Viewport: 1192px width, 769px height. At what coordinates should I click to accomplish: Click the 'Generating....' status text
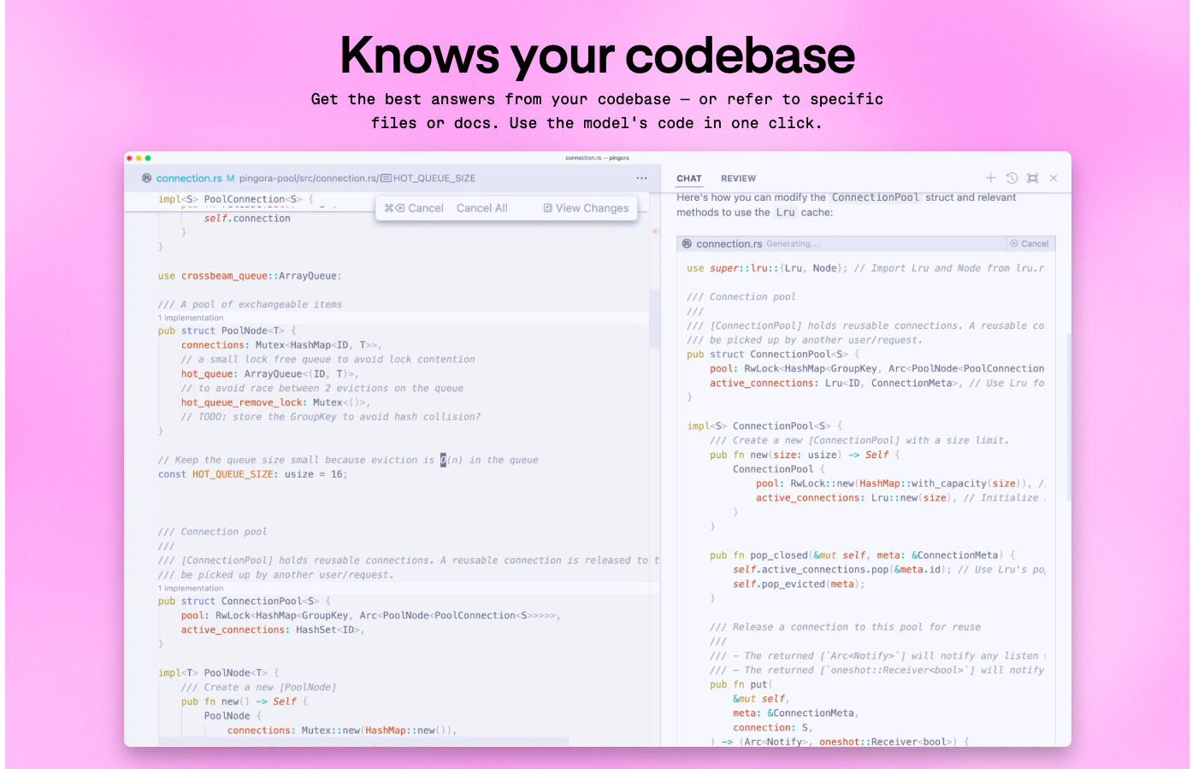pos(793,244)
